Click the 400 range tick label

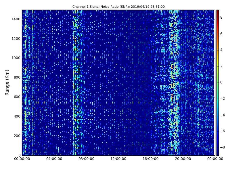(17, 116)
